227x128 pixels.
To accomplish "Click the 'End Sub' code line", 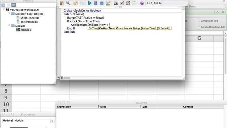I will click(69, 32).
